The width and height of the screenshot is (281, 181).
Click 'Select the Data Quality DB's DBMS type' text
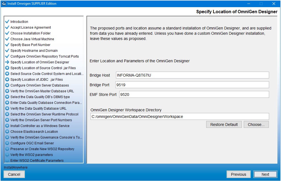(x=40, y=97)
